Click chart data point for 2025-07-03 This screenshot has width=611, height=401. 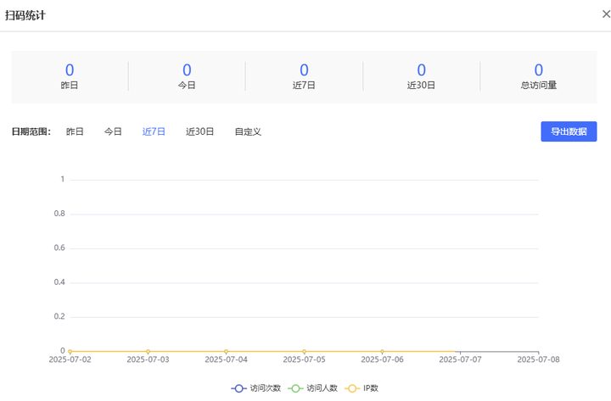coord(148,352)
